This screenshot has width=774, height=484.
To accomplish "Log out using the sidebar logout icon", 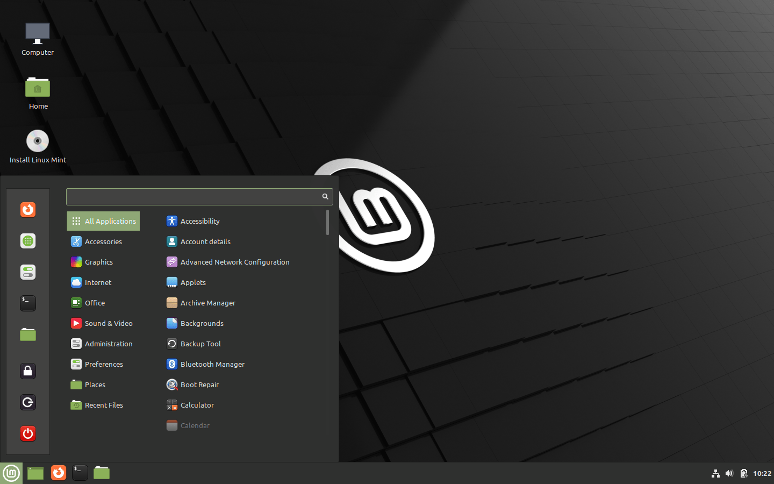I will [28, 402].
